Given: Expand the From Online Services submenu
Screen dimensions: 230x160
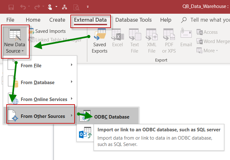Looking at the screenshot, I should [x=40, y=98].
